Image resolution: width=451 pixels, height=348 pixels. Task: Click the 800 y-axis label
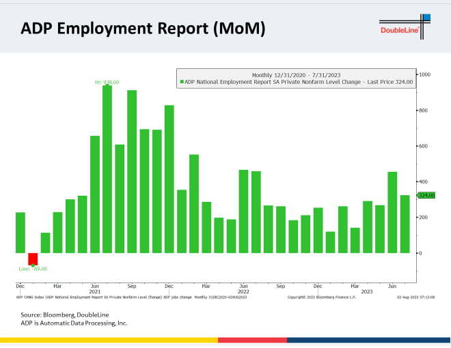pos(423,111)
